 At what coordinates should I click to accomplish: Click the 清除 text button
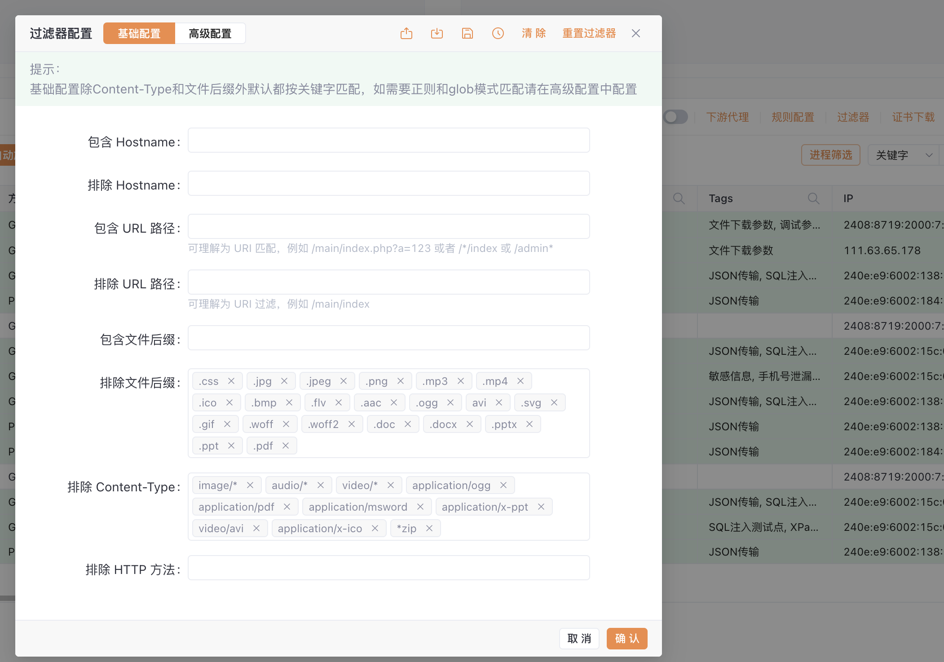[534, 33]
